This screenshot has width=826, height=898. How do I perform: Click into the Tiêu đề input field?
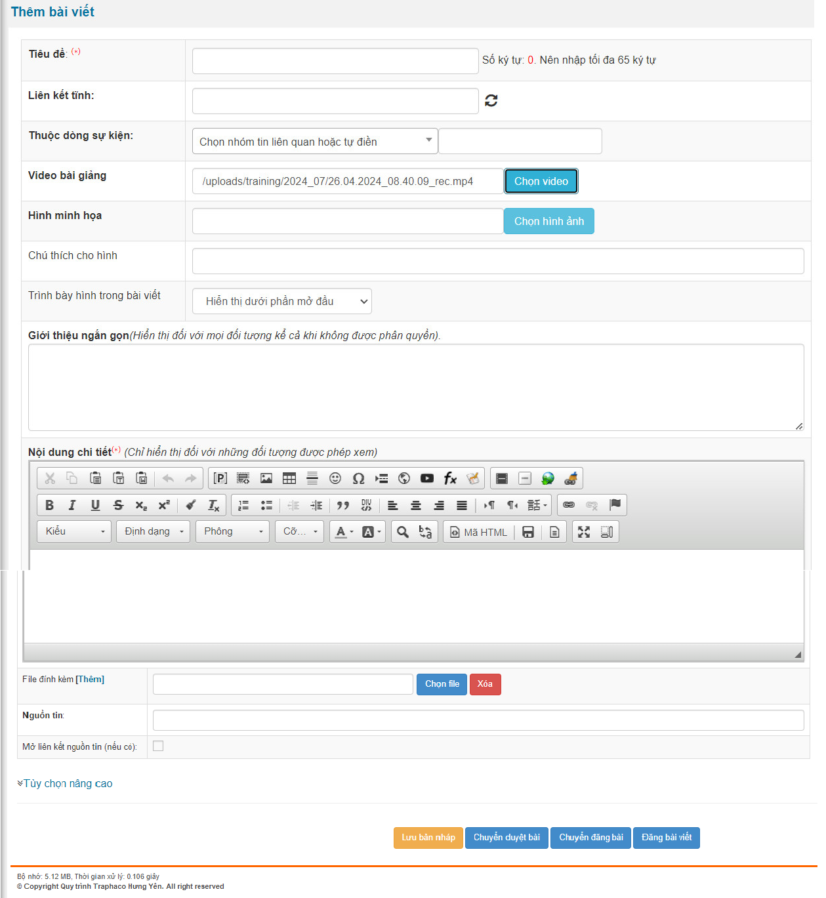pyautogui.click(x=335, y=61)
